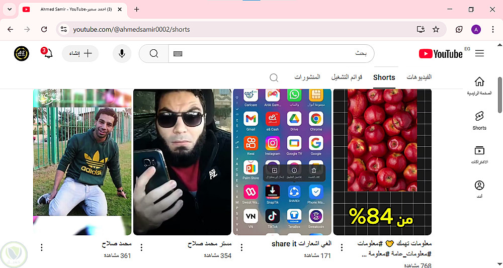Screen dimensions: 503x268
Task: Open the browser extension lightning icon
Action: [x=459, y=30]
